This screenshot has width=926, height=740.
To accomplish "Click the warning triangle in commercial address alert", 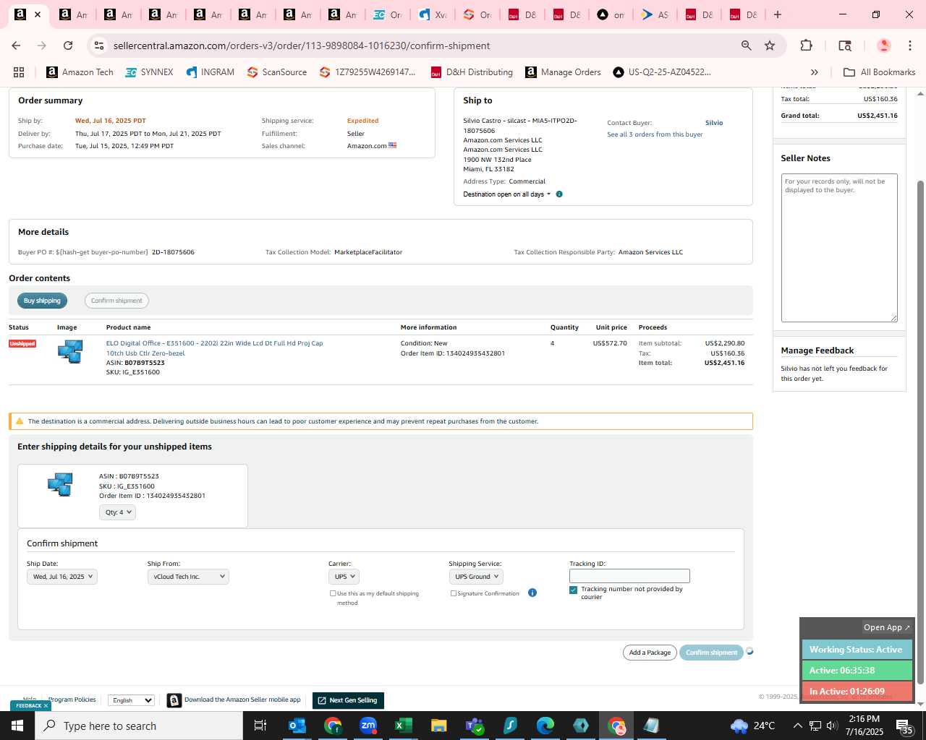I will click(x=20, y=421).
